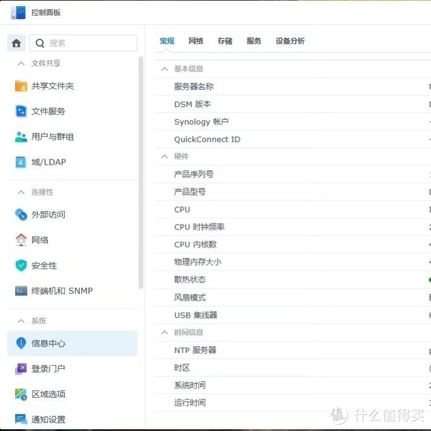Select the Synology 帐户 row
The width and height of the screenshot is (431, 431).
tap(293, 122)
